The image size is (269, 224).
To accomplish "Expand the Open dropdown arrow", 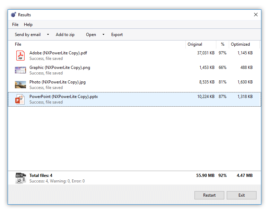I will pyautogui.click(x=103, y=35).
